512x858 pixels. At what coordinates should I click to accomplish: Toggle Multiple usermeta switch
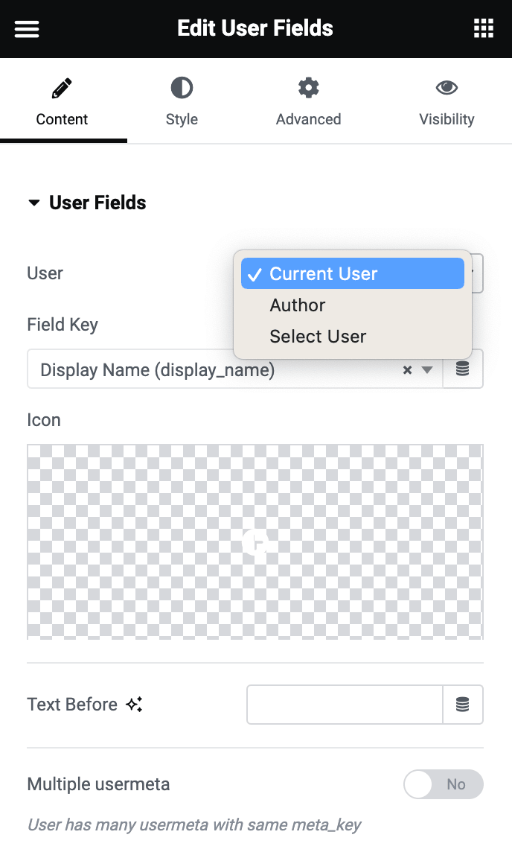click(443, 784)
